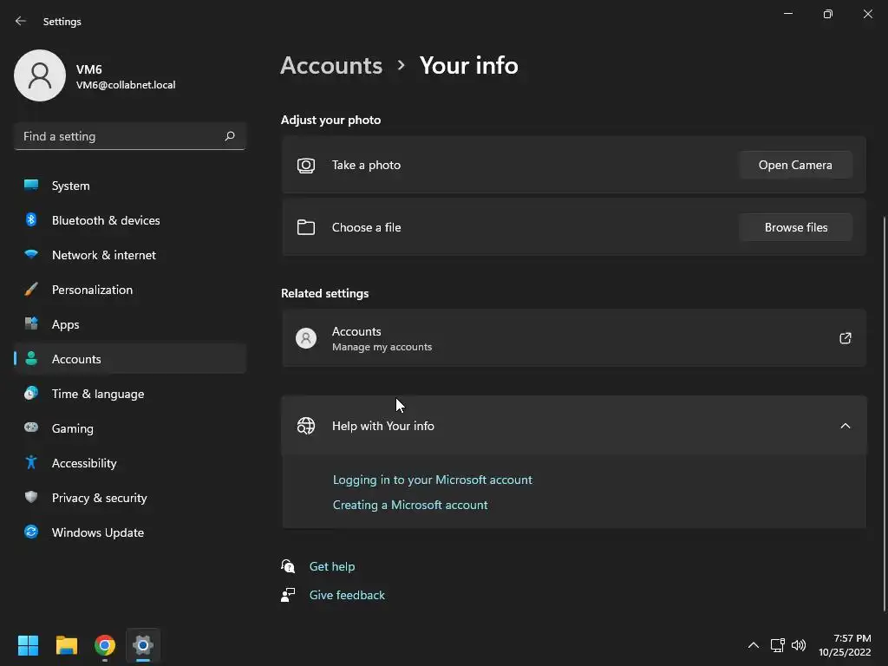
Task: Open the external link icon for Accounts
Action: [846, 338]
